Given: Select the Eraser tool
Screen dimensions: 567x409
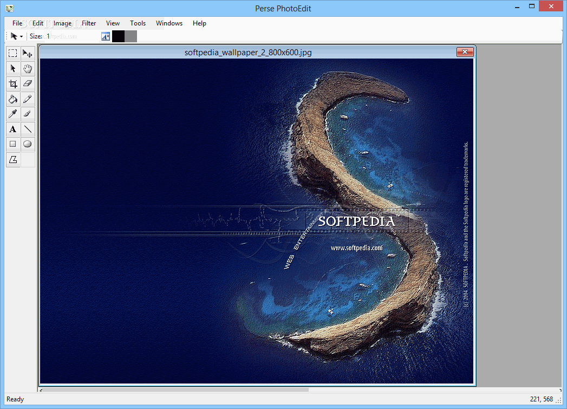Looking at the screenshot, I should pos(28,83).
